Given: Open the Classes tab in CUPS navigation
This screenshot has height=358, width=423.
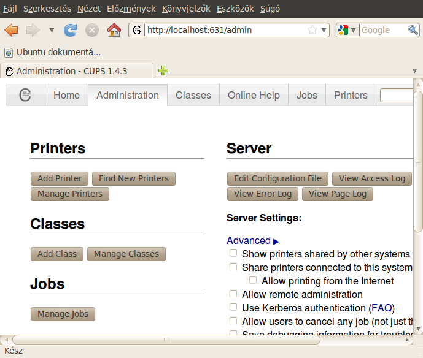Looking at the screenshot, I should click(193, 95).
